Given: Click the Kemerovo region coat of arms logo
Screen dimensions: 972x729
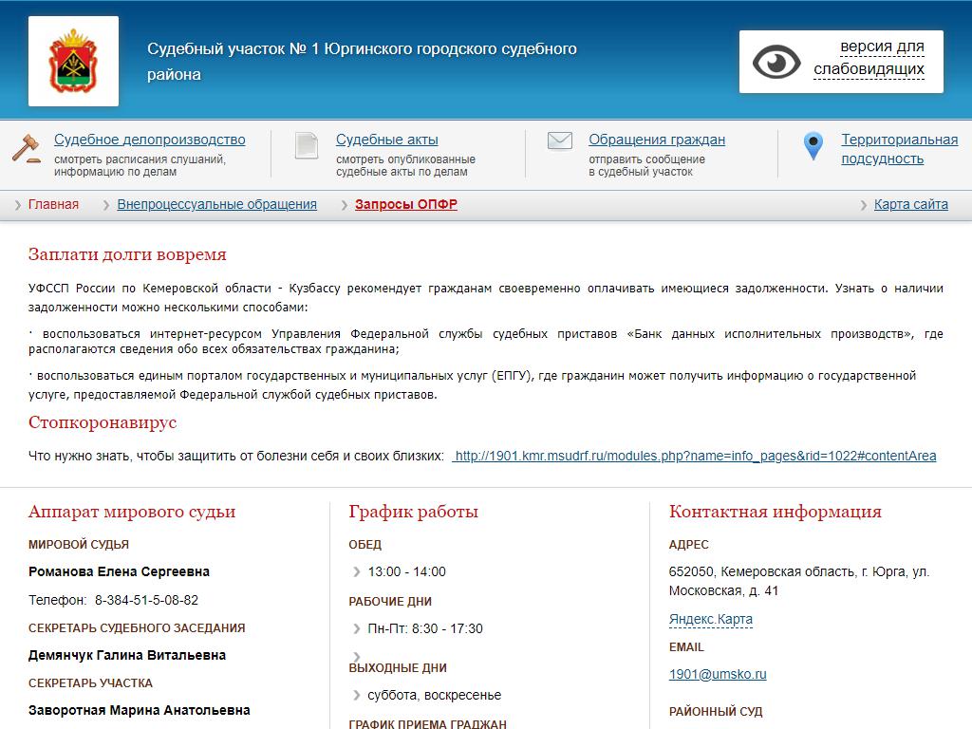Looking at the screenshot, I should click(x=73, y=61).
